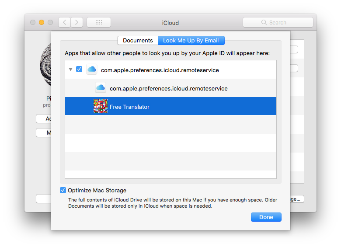Click the Done button

pyautogui.click(x=266, y=217)
